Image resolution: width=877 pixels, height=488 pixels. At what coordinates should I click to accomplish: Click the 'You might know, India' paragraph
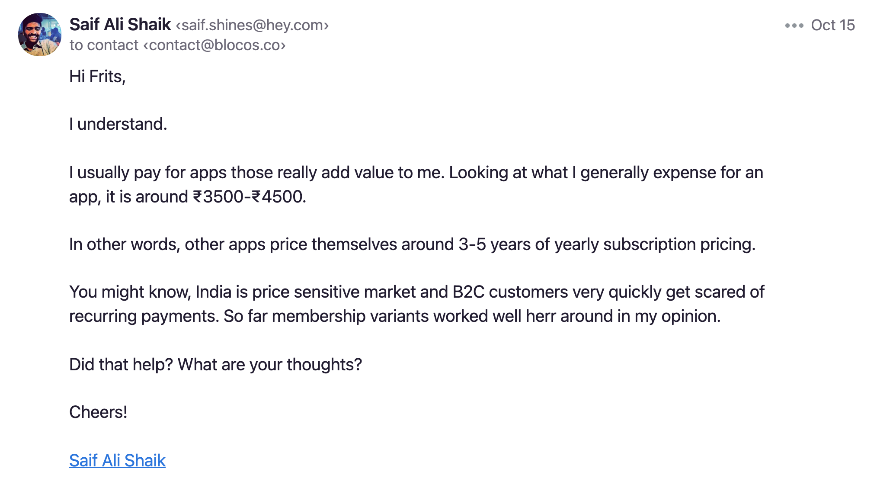pyautogui.click(x=417, y=304)
